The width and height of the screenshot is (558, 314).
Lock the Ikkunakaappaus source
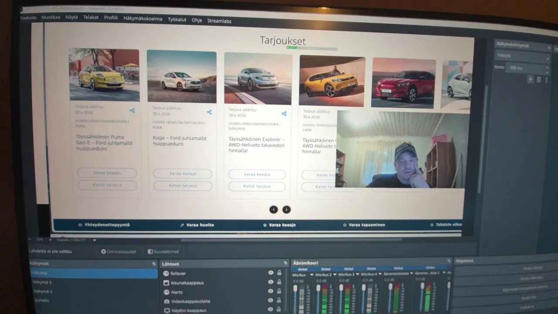tap(279, 282)
